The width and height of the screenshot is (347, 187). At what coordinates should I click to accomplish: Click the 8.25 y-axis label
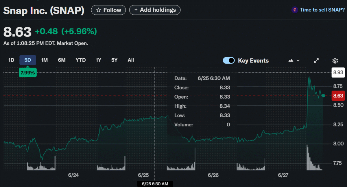tap(338, 125)
